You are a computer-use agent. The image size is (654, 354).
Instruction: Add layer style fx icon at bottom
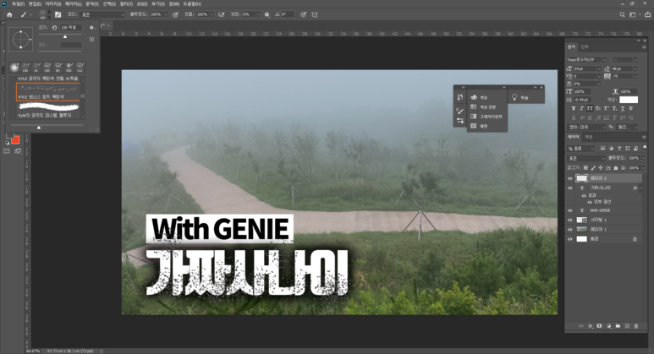[591, 326]
